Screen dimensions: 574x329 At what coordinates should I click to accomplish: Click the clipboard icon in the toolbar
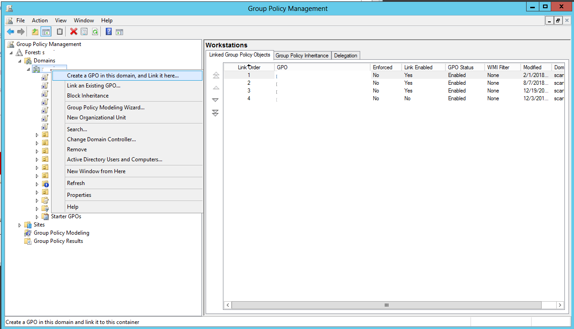[x=60, y=31]
